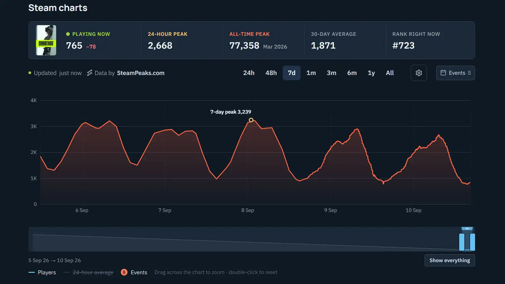Click the SteamPeaks lightning logo icon
Screen dimensions: 505x284
[x=90, y=73]
